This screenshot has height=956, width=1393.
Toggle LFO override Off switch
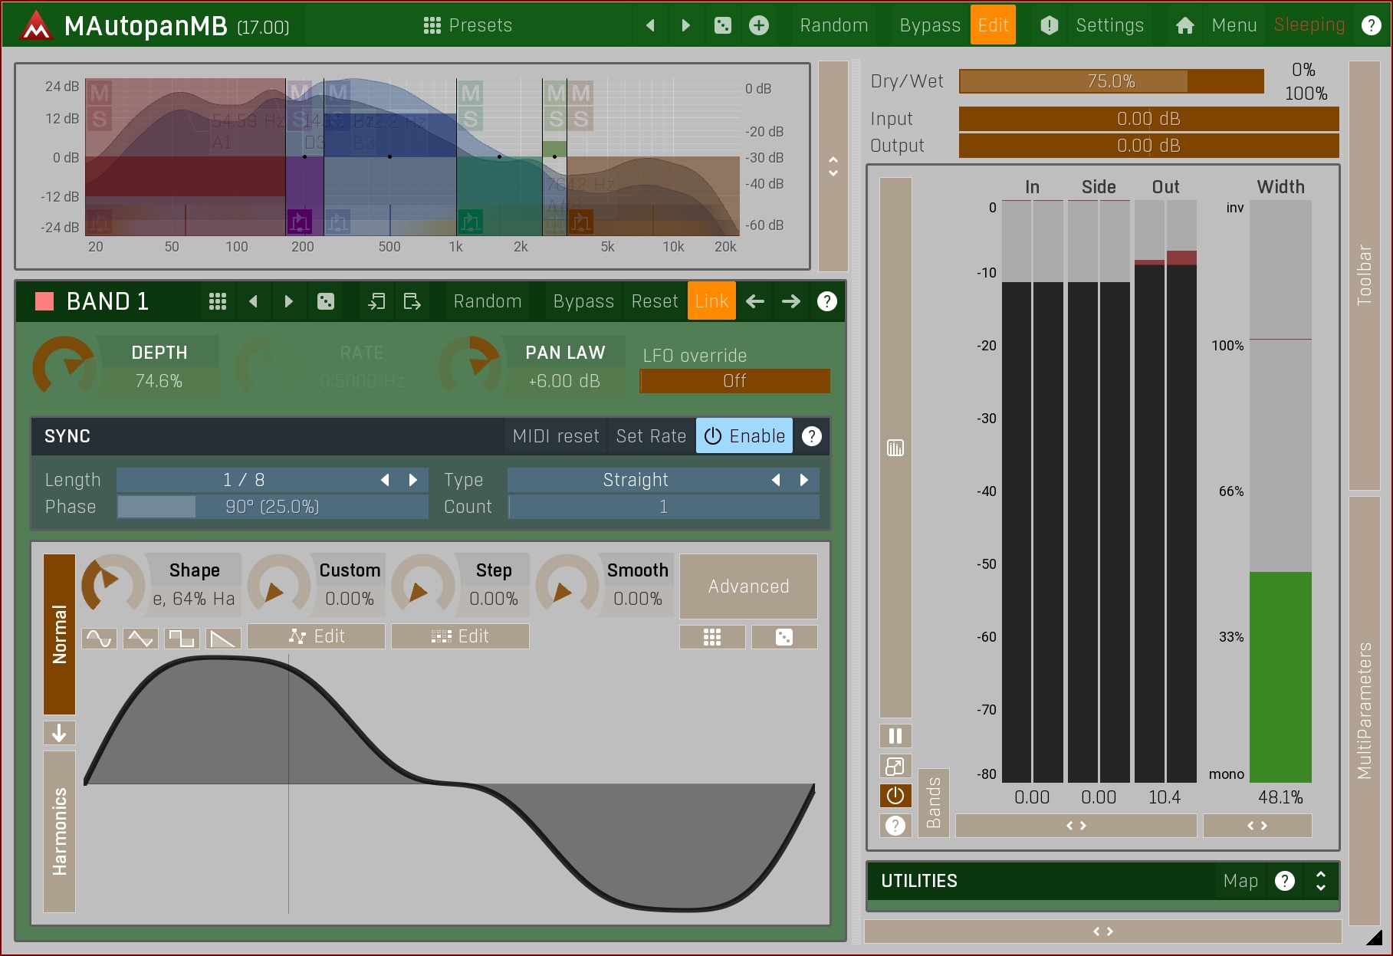pos(734,381)
